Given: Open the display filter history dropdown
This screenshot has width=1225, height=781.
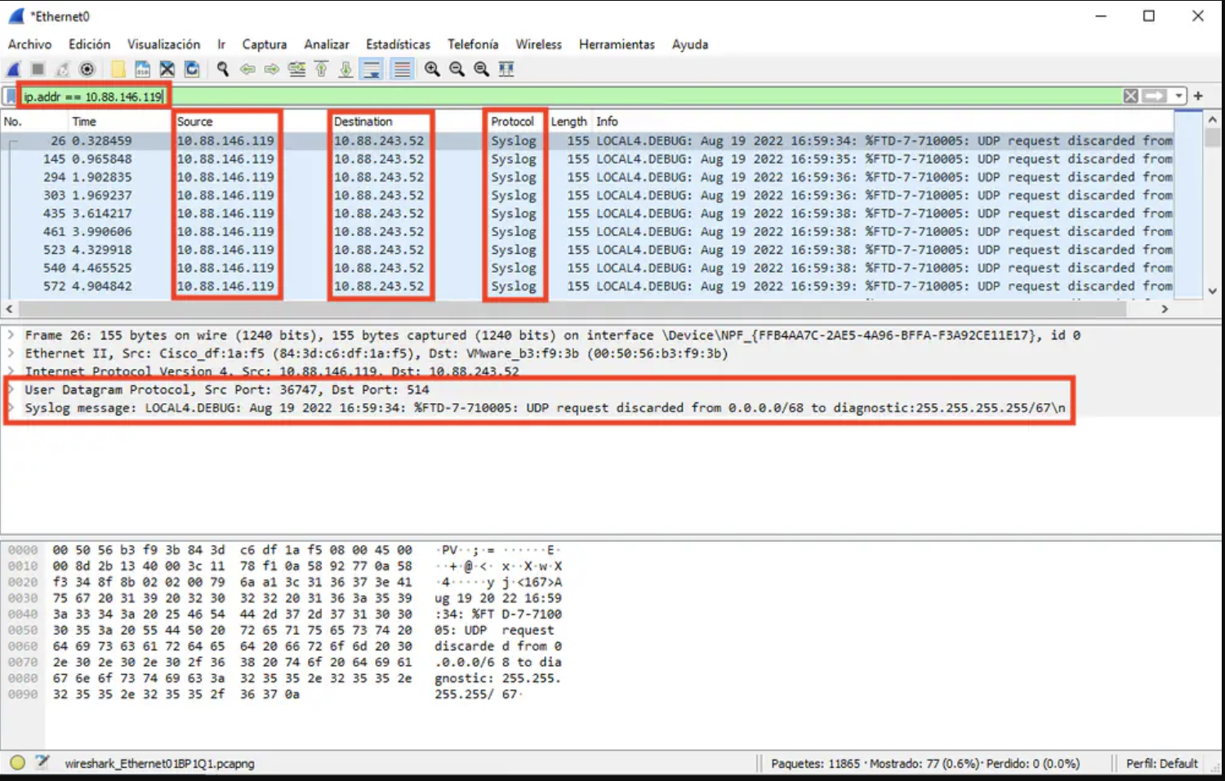Looking at the screenshot, I should pos(1178,96).
